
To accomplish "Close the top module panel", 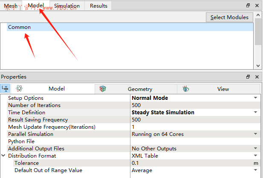I will coord(257,6).
